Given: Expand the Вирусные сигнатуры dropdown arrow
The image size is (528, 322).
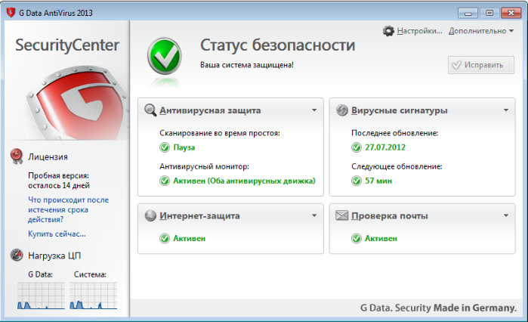Looking at the screenshot, I should coord(506,110).
